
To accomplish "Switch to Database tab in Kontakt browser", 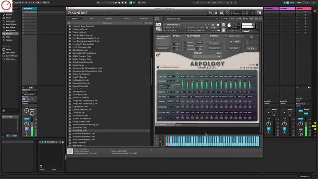I will pos(109,19).
